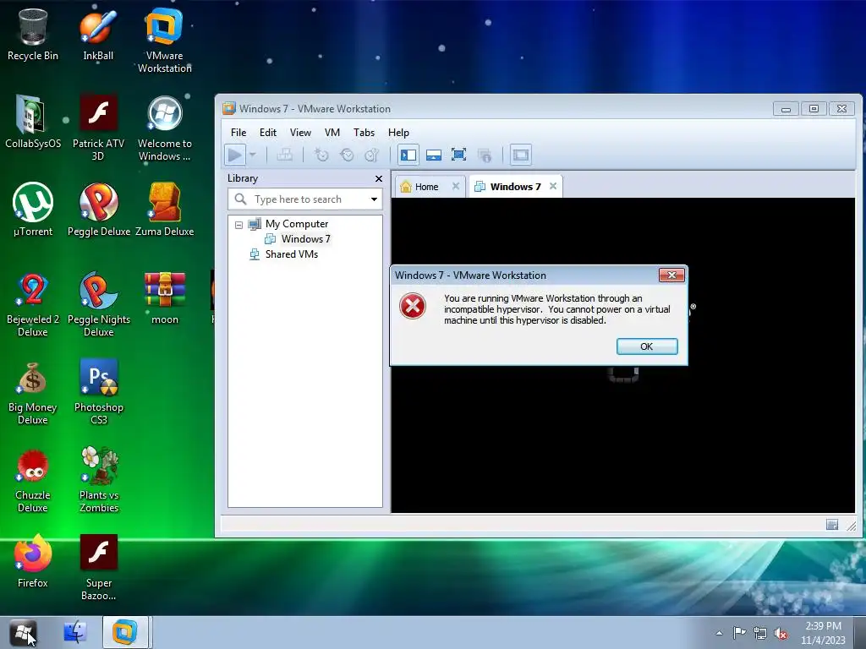
Task: Click the red error icon in dialog
Action: click(413, 306)
